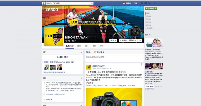Switch composer to the Post tab
Screen dimensions: 201x106
pos(89,52)
